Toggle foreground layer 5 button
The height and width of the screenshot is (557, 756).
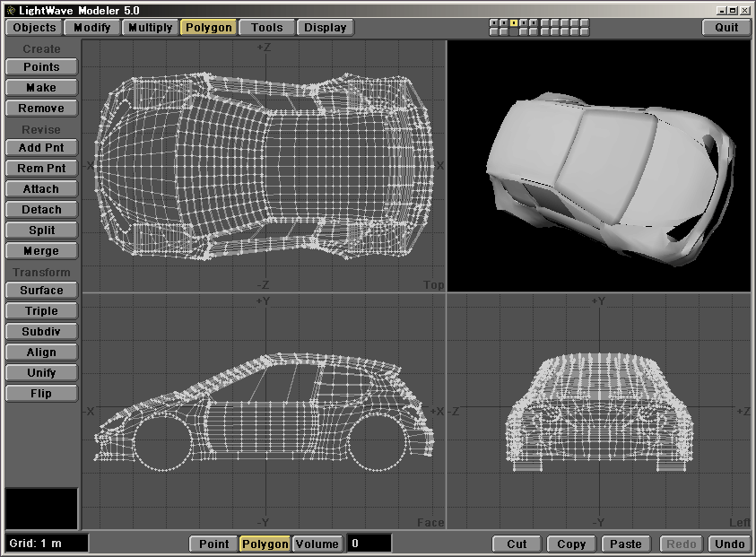coord(534,22)
